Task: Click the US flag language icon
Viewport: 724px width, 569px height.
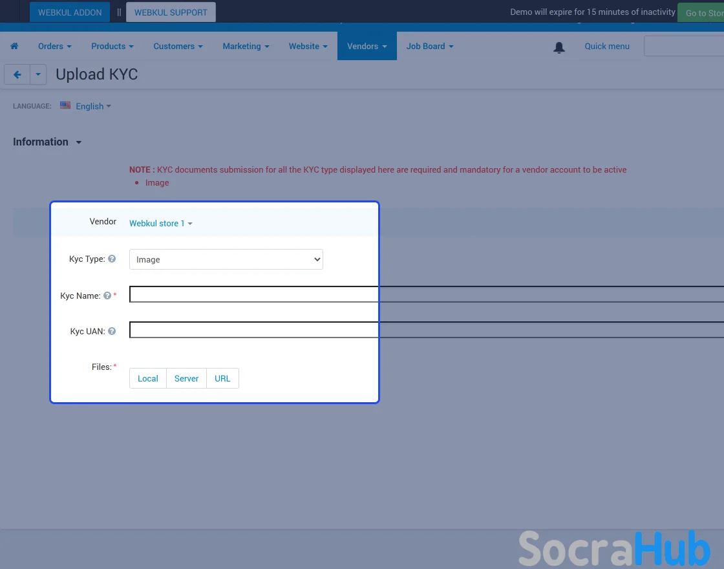Action: click(x=65, y=105)
